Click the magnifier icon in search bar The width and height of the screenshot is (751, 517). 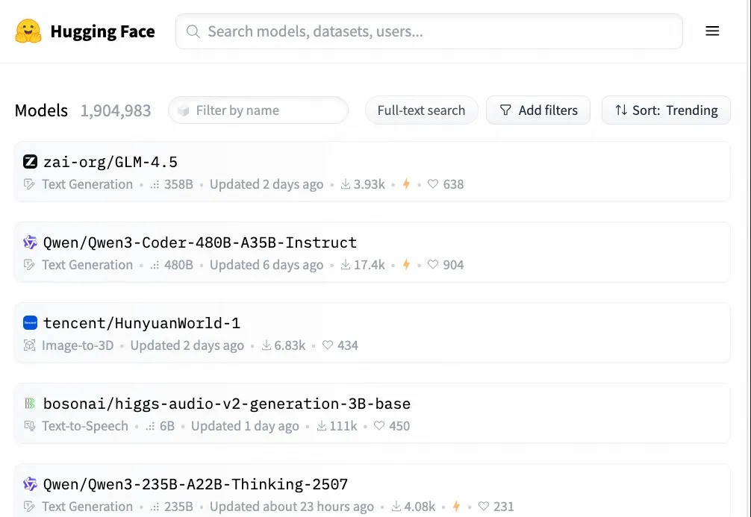click(x=193, y=31)
